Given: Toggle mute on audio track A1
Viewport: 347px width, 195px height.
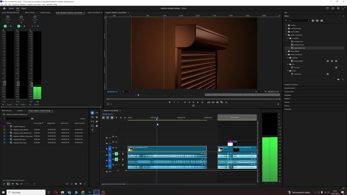Looking at the screenshot, I should point(116,154).
